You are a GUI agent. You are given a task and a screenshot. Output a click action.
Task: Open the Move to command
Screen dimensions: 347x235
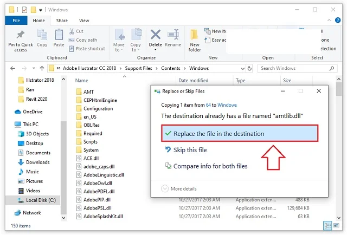pos(119,40)
